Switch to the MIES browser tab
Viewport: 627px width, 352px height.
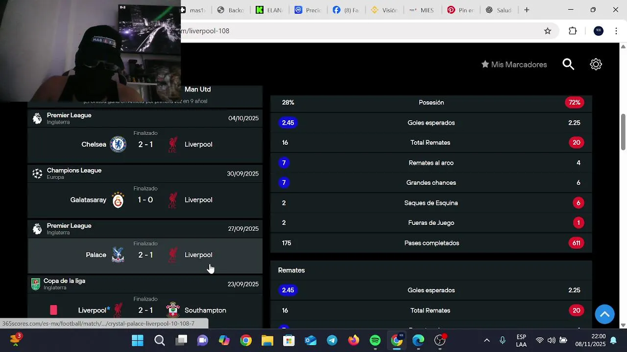(x=422, y=10)
